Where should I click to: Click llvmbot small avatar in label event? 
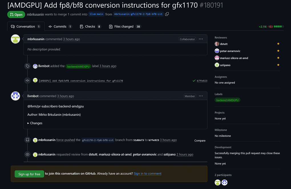coord(35,66)
